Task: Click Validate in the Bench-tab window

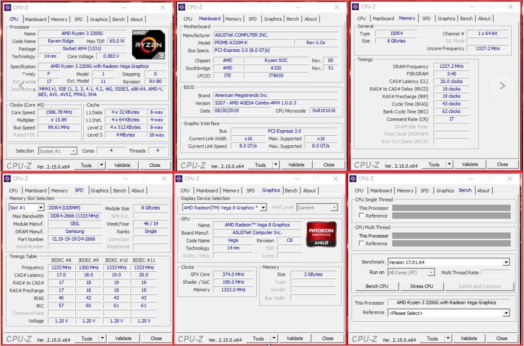Action: pyautogui.click(x=469, y=338)
